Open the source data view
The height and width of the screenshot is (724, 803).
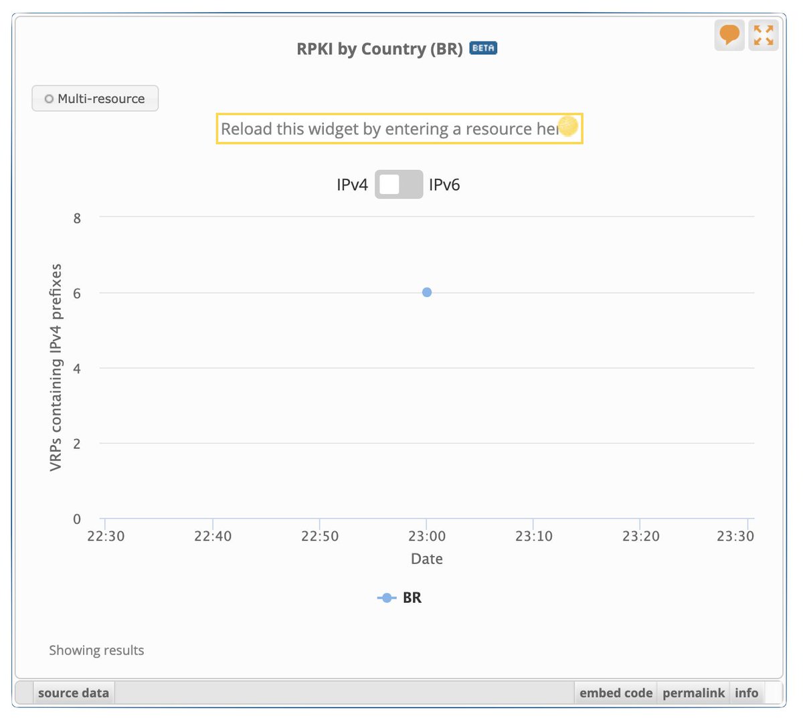pyautogui.click(x=73, y=693)
